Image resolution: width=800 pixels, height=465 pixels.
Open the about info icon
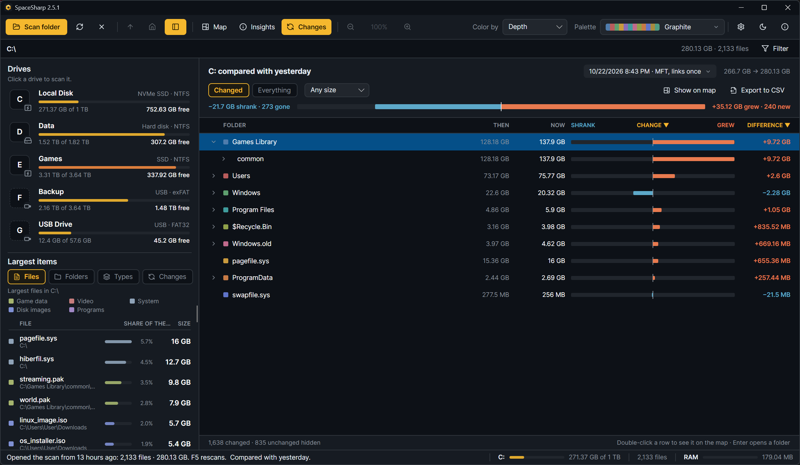pos(785,27)
